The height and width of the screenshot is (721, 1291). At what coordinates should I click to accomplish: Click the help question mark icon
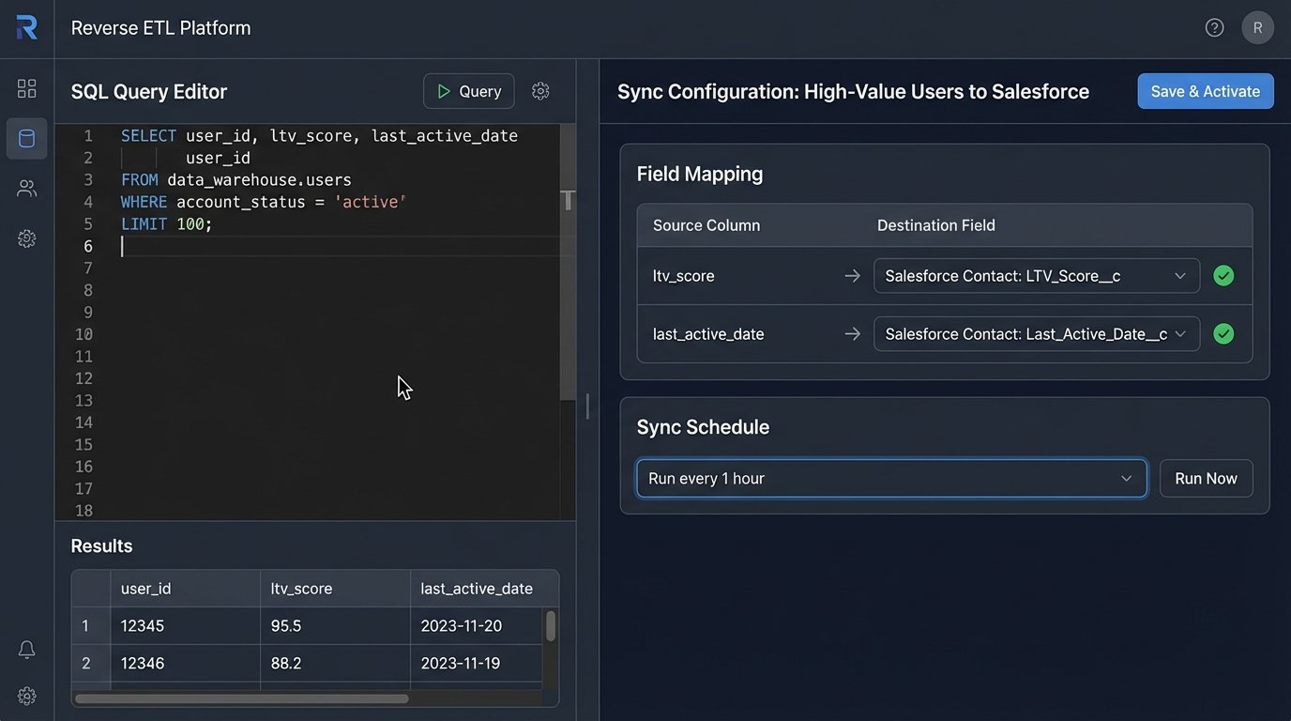(x=1214, y=28)
